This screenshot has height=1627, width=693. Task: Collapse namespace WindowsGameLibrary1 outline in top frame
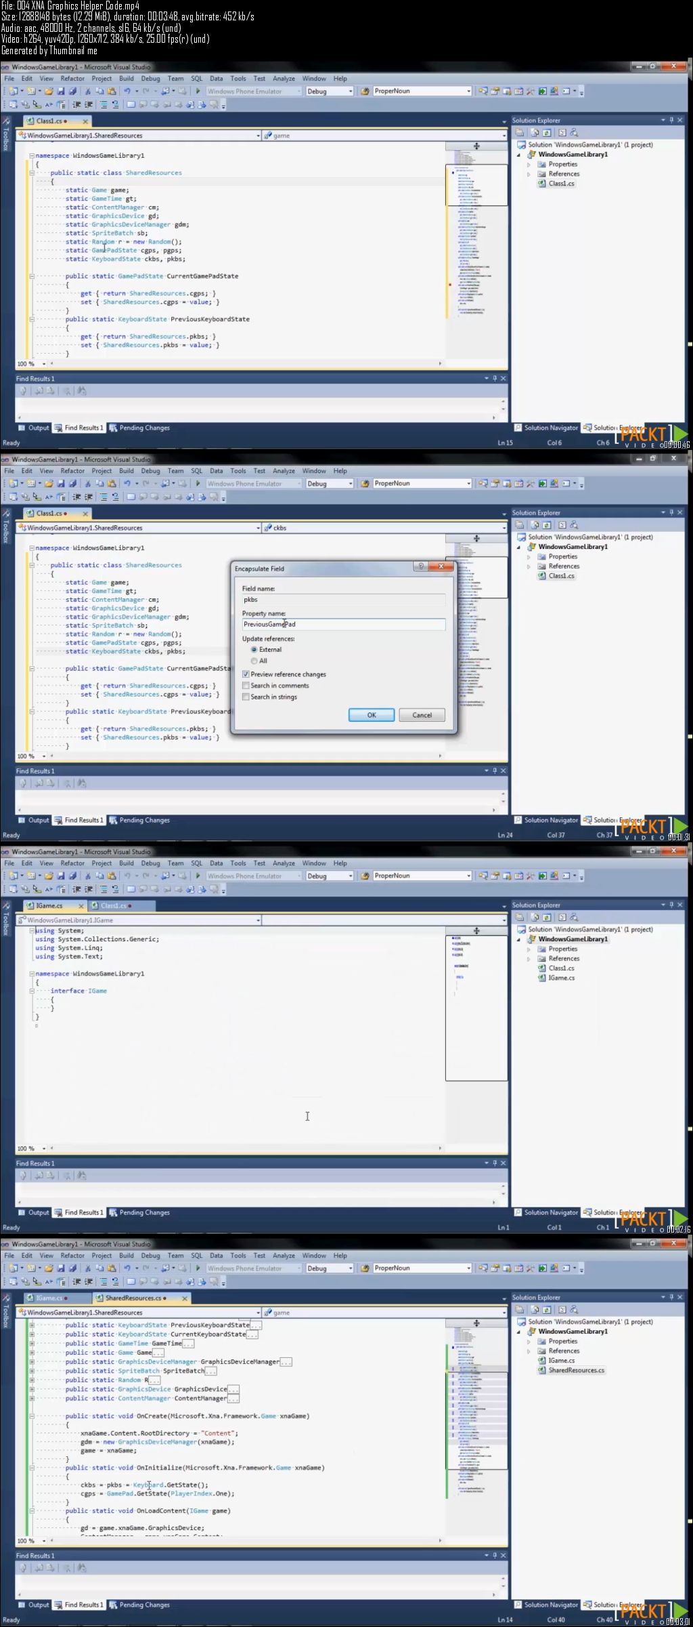(31, 156)
